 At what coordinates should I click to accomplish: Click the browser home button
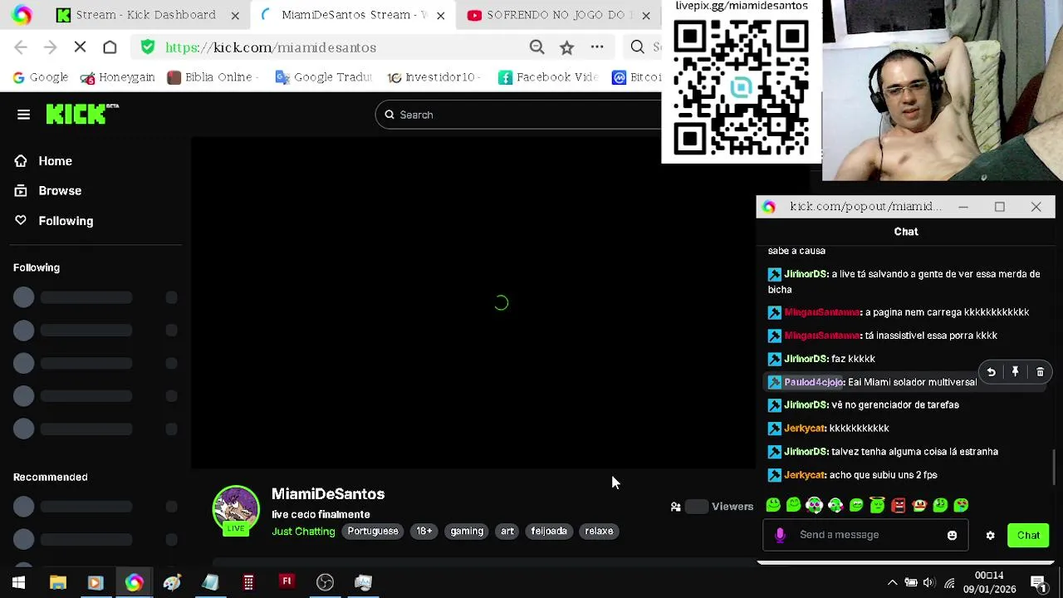[x=110, y=47]
